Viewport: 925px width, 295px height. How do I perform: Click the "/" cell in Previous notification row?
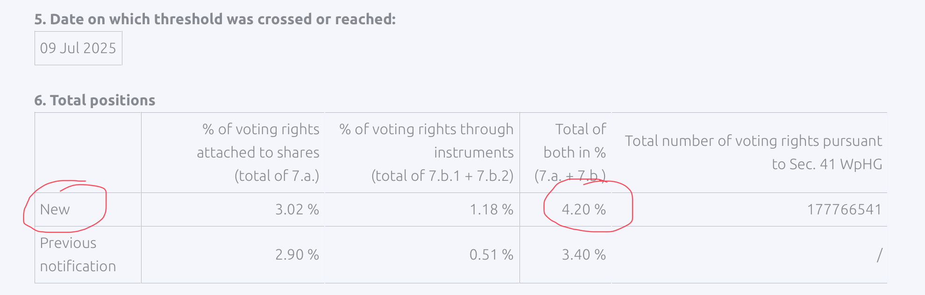coord(879,254)
